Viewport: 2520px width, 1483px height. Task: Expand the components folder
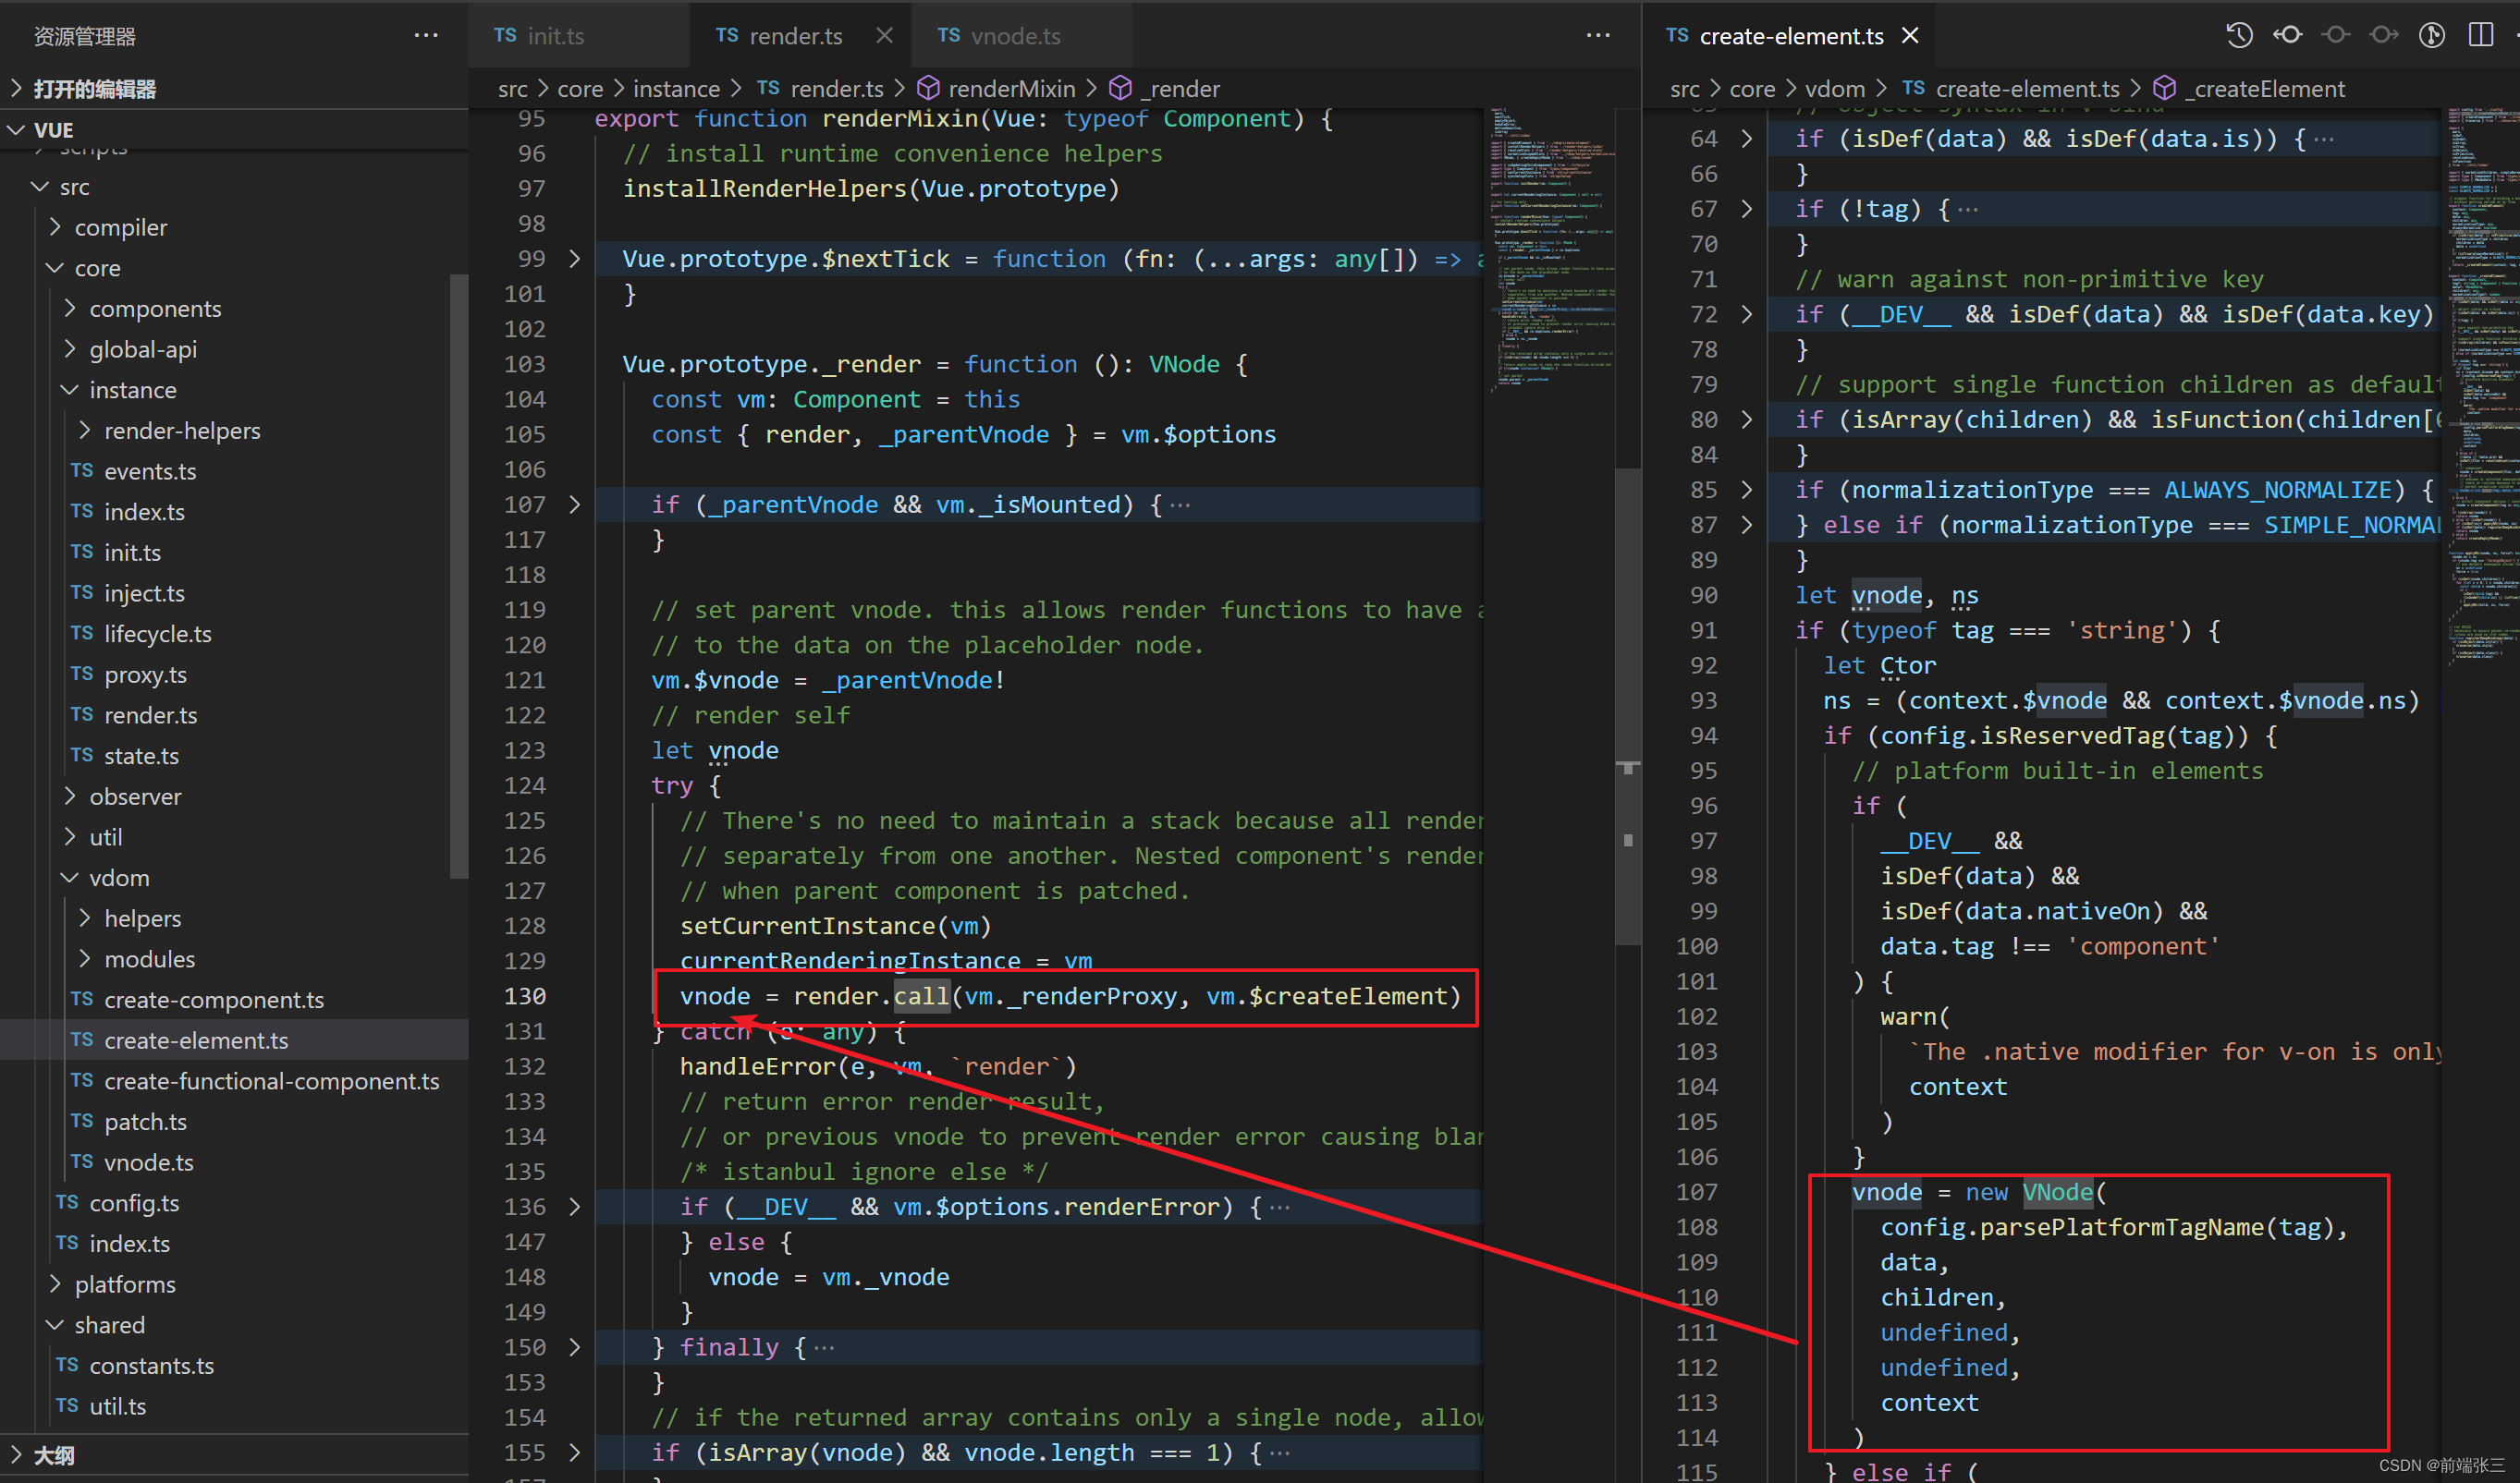click(234, 309)
